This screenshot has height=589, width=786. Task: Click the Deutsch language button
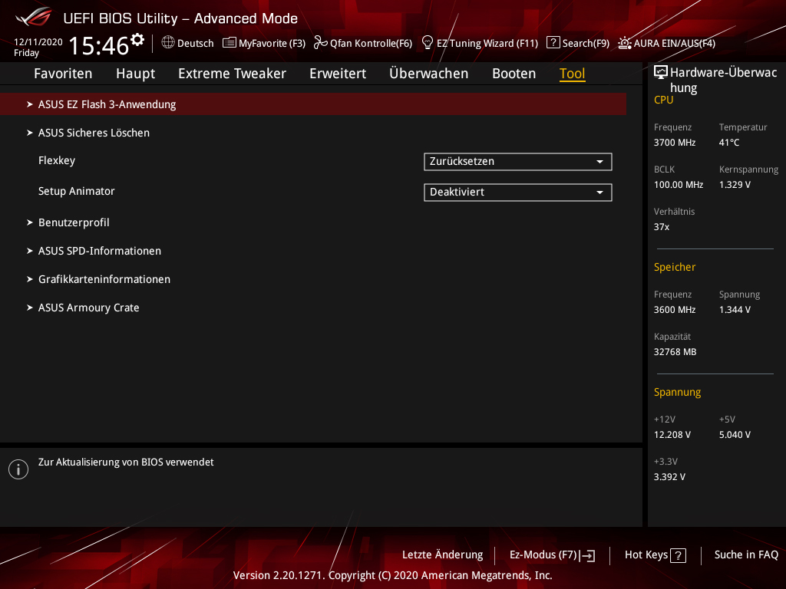pos(187,43)
